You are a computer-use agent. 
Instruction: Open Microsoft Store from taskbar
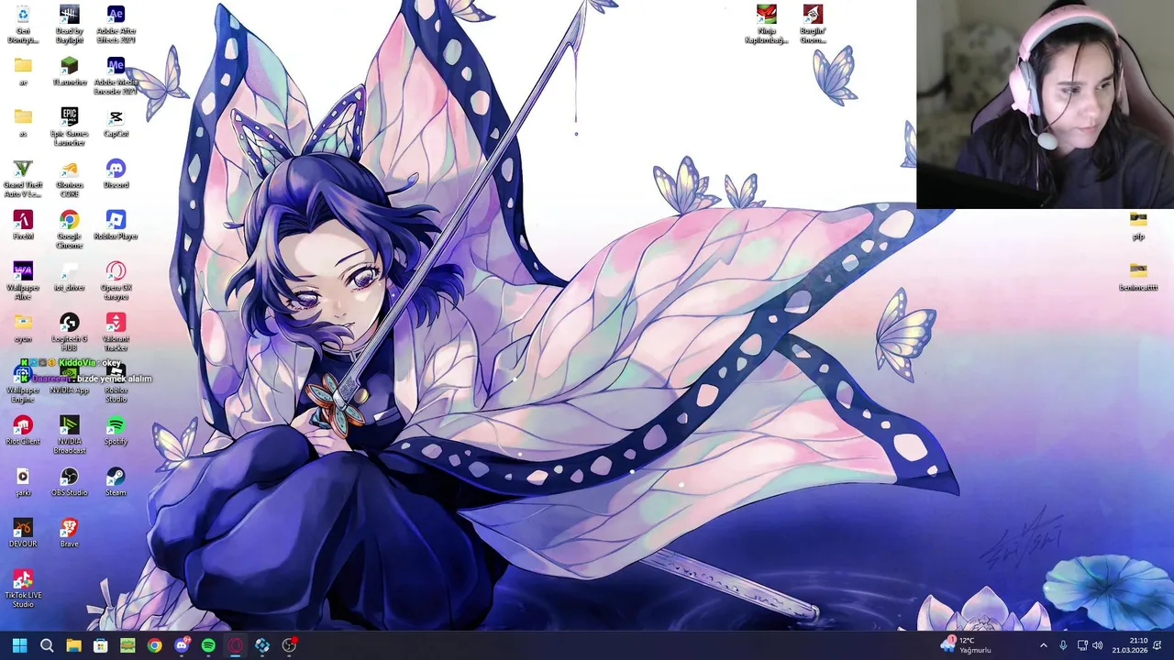pyautogui.click(x=101, y=645)
